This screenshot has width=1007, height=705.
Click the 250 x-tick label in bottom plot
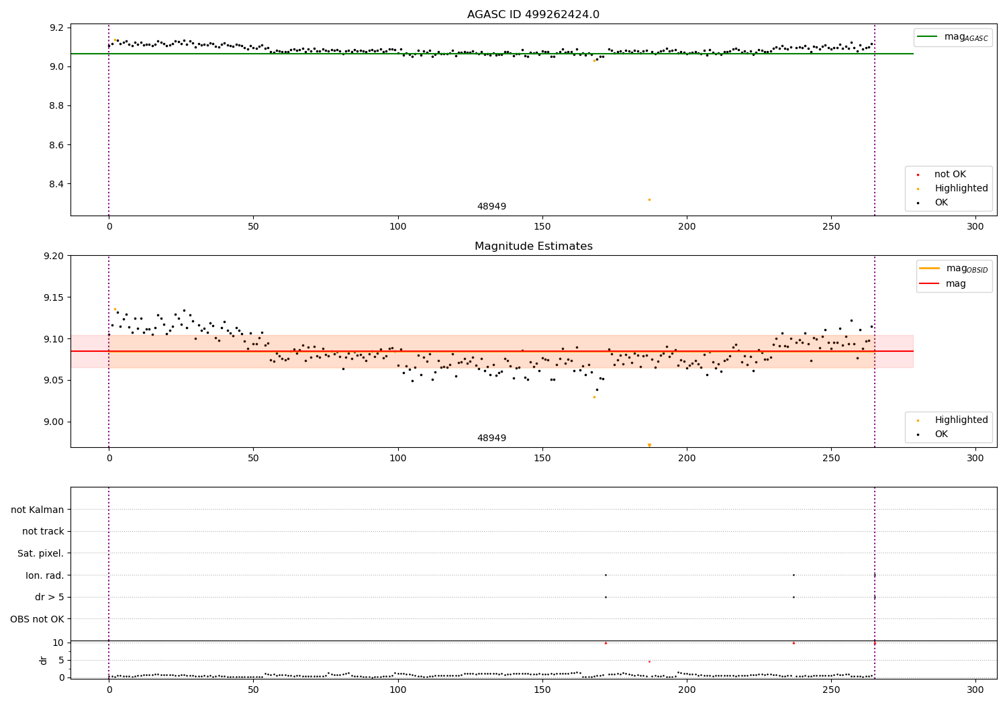[831, 689]
